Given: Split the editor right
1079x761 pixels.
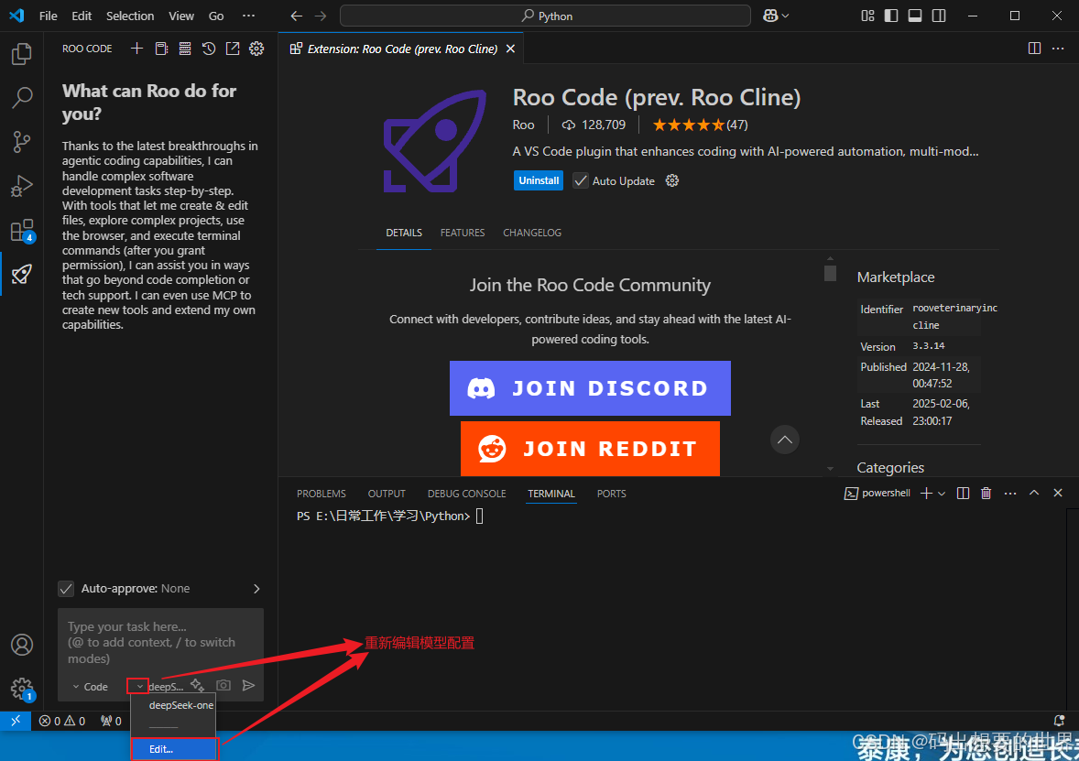Looking at the screenshot, I should click(x=1034, y=49).
